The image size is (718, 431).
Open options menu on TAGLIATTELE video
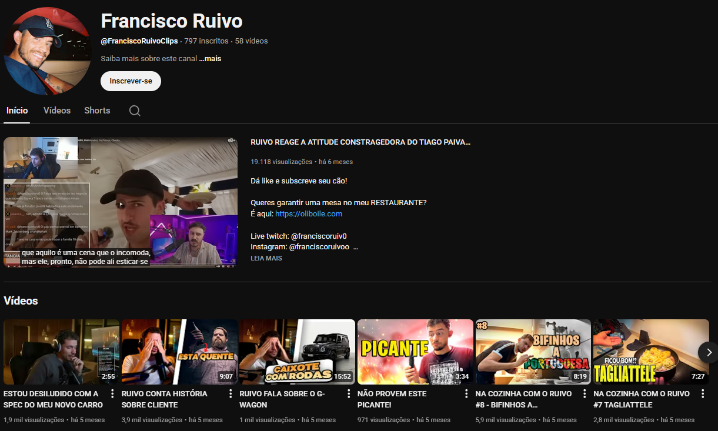703,393
